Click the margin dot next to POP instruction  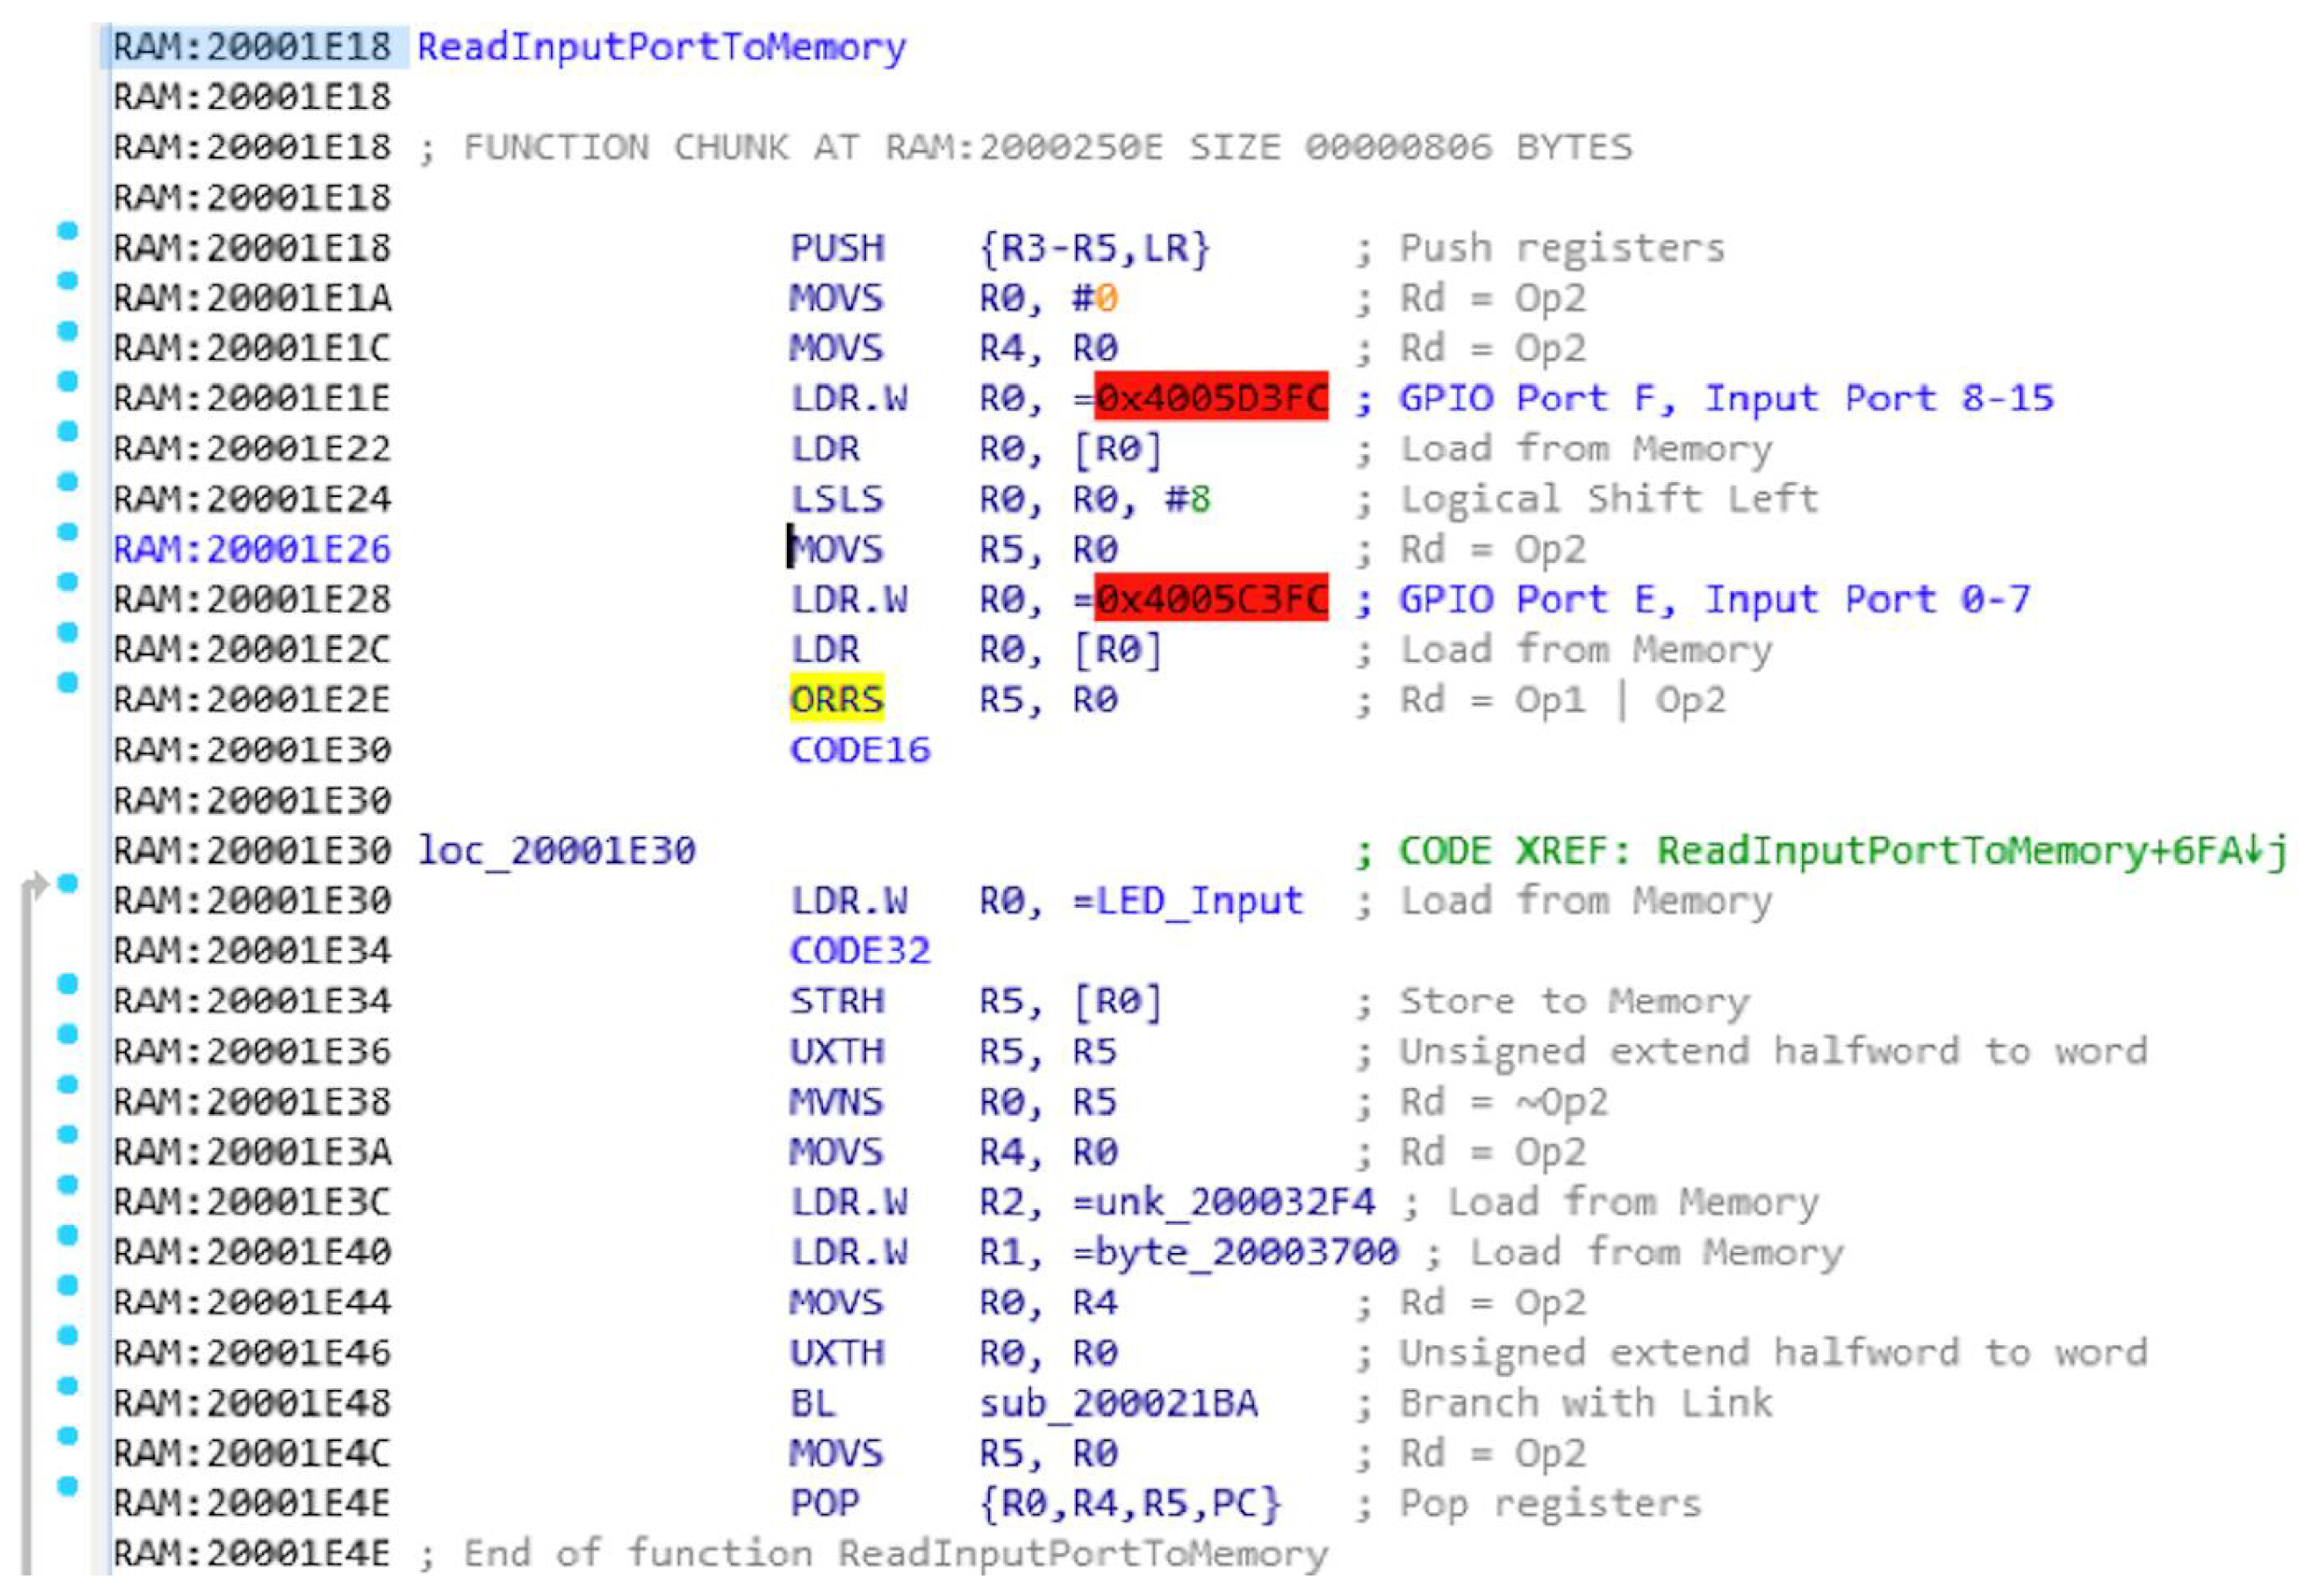[x=67, y=1485]
